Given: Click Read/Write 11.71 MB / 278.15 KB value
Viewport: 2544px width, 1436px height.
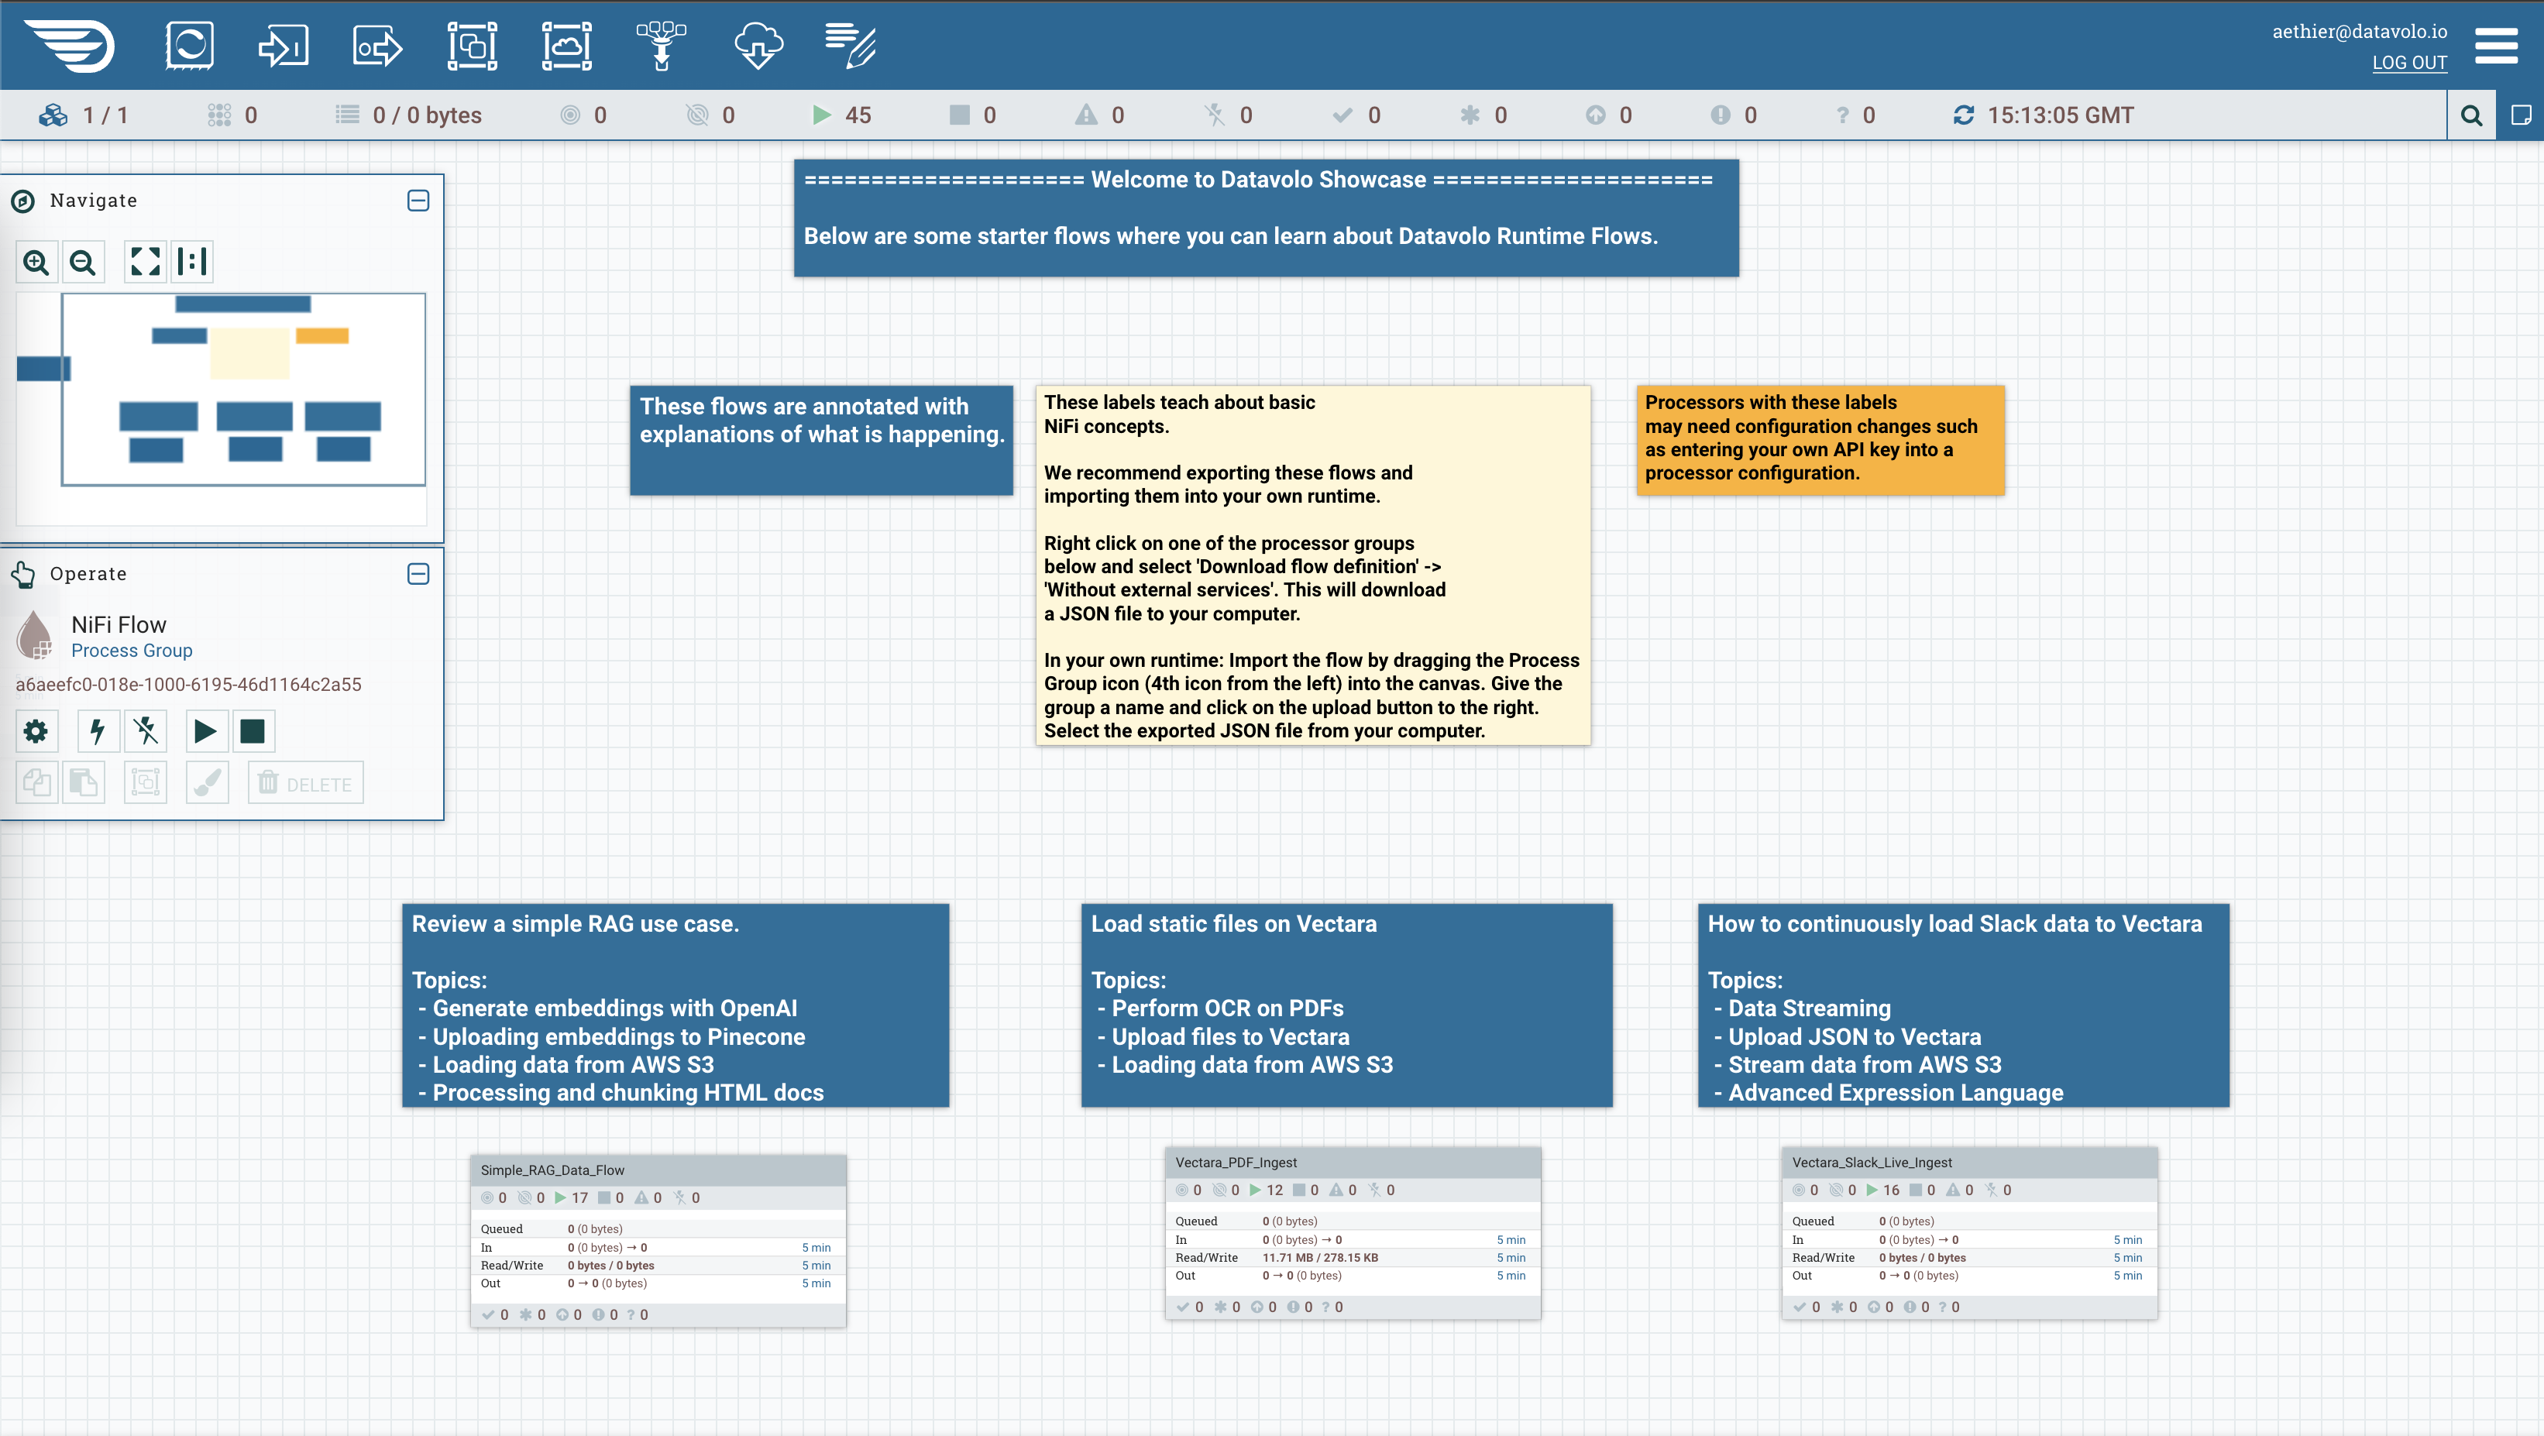Looking at the screenshot, I should click(1319, 1257).
